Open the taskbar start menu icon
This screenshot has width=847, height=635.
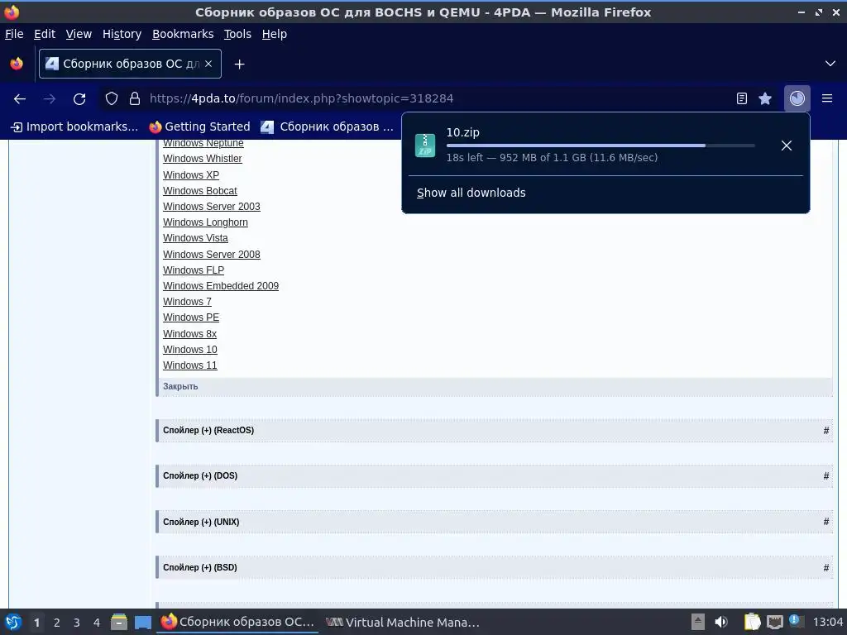pyautogui.click(x=13, y=622)
